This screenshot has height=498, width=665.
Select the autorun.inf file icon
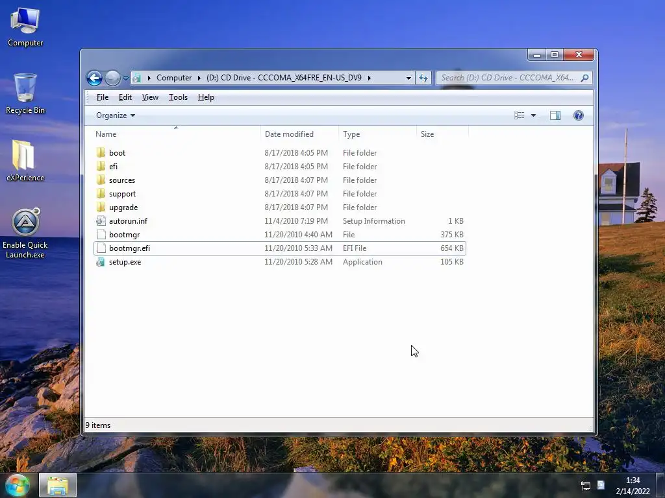tap(101, 221)
